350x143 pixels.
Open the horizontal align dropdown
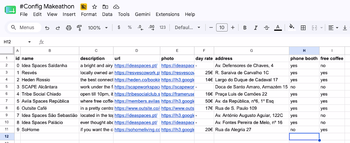(x=333, y=28)
